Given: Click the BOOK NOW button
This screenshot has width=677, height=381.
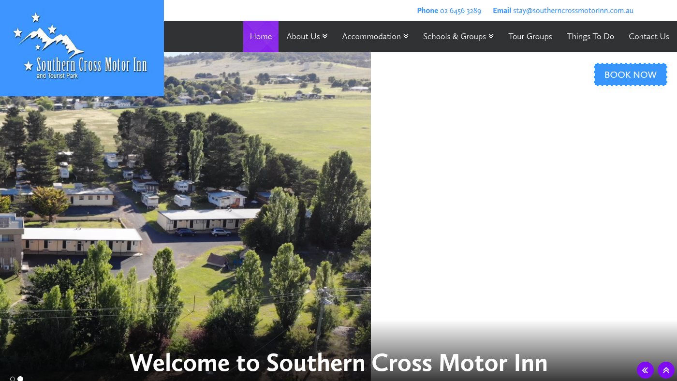Looking at the screenshot, I should (x=631, y=74).
